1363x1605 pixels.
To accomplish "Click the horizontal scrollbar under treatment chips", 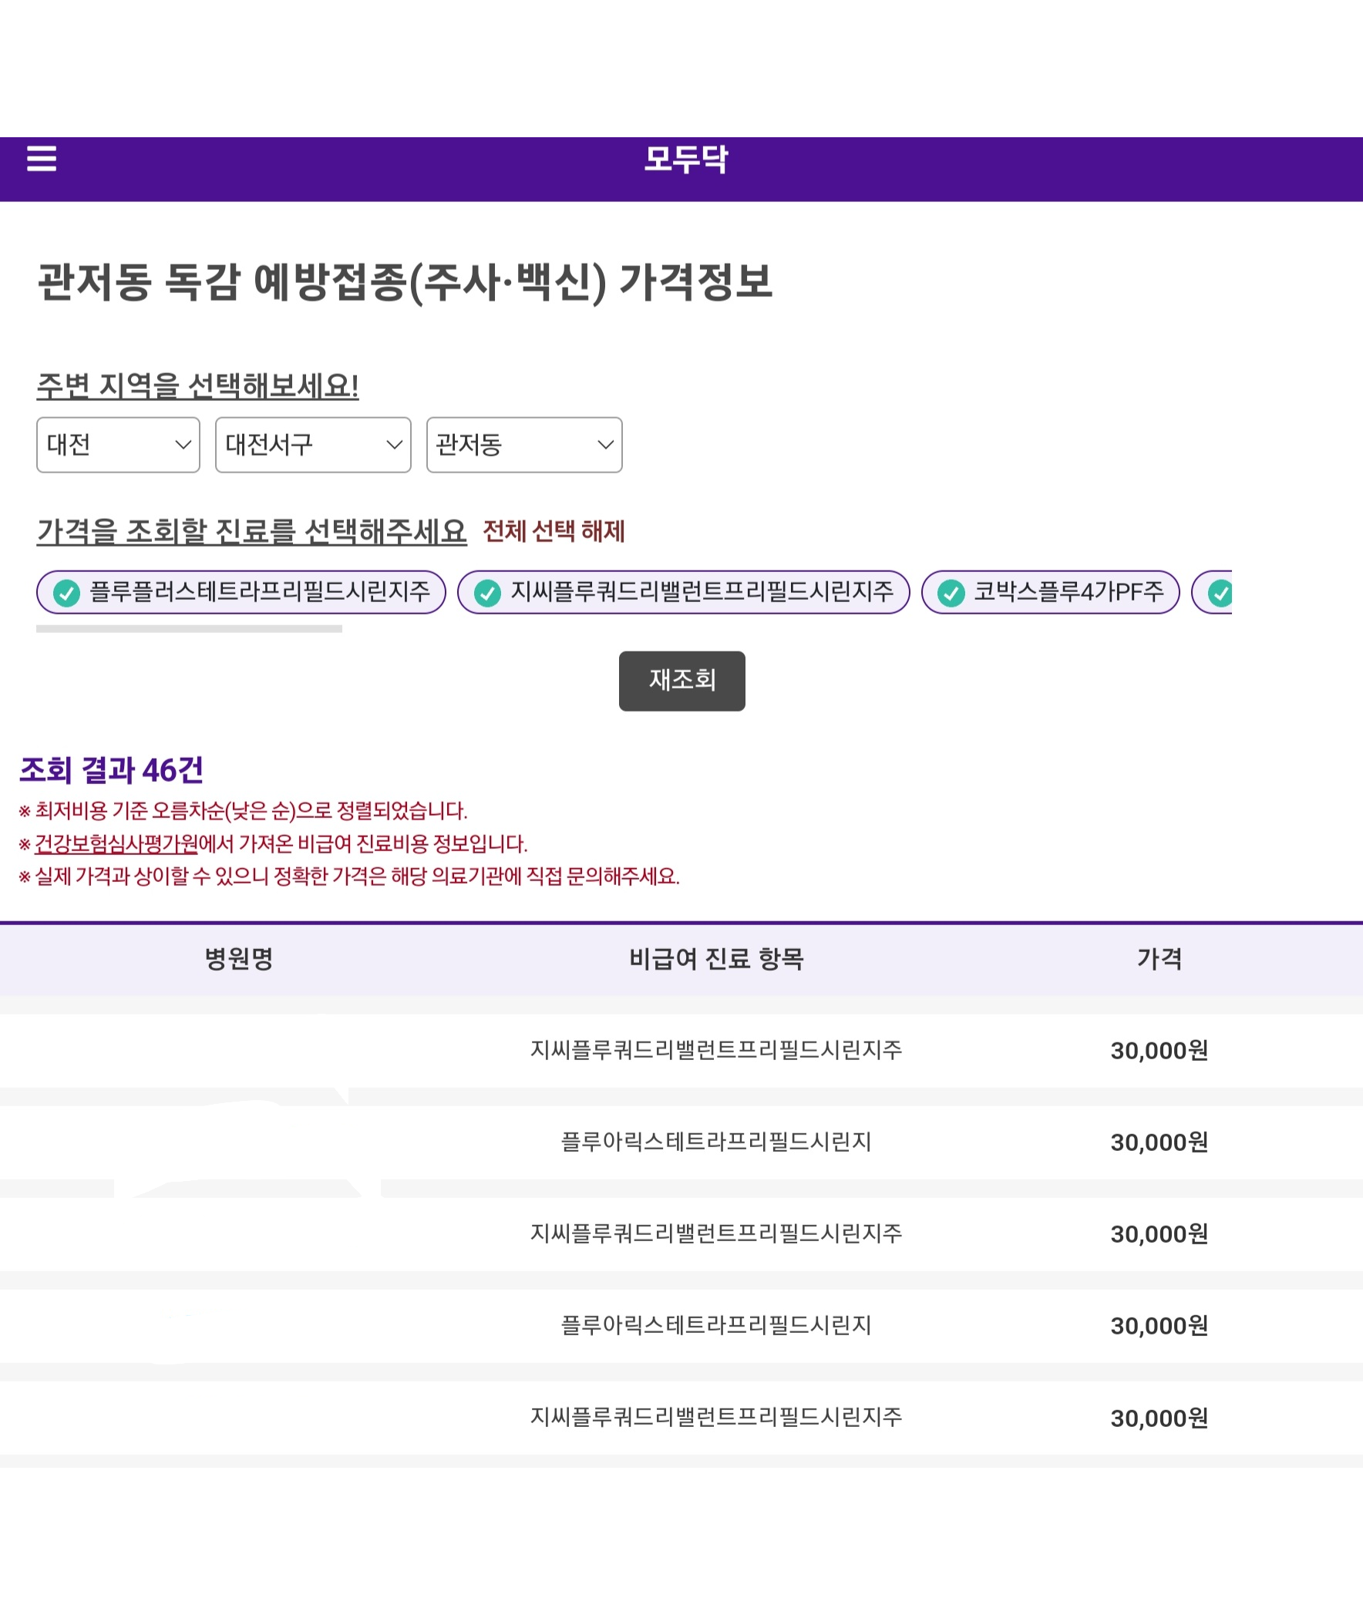I will click(190, 629).
